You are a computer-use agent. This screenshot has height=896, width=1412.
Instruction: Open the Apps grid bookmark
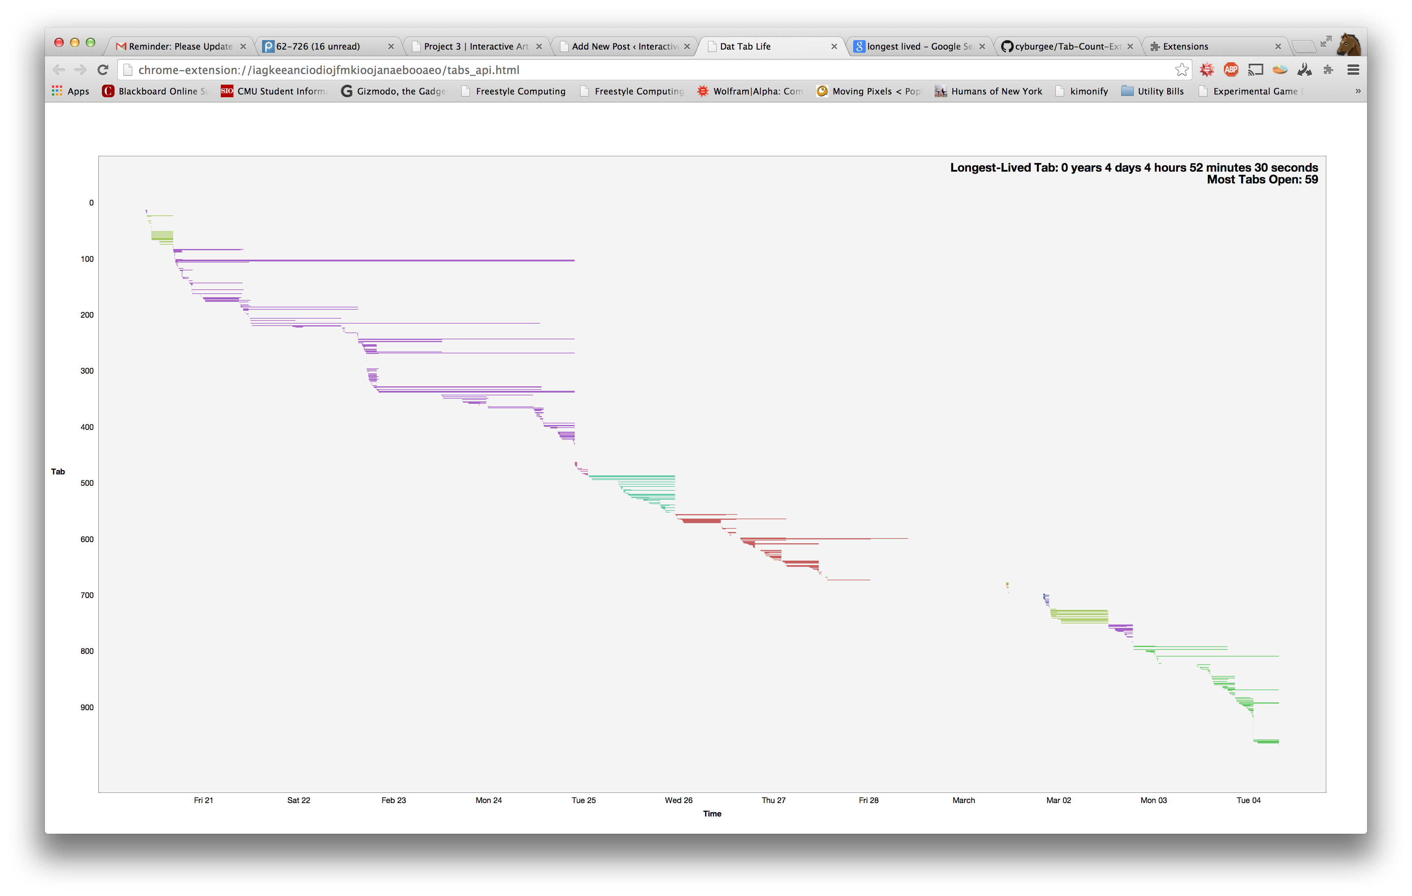point(70,91)
